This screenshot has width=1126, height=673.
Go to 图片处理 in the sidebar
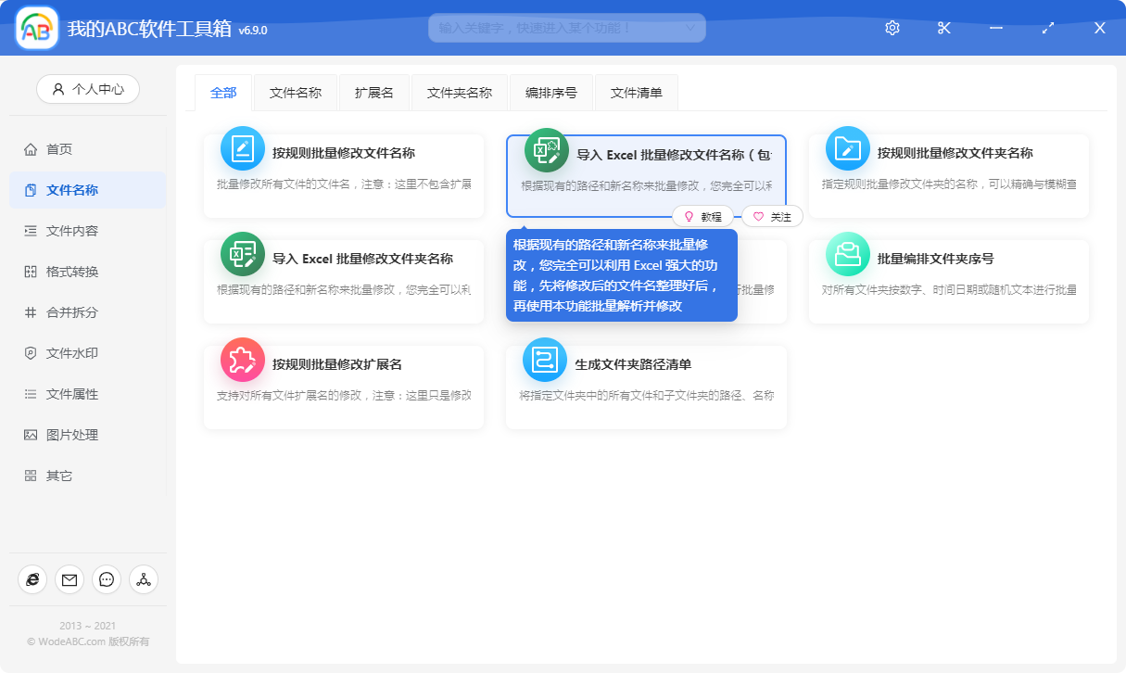(72, 435)
